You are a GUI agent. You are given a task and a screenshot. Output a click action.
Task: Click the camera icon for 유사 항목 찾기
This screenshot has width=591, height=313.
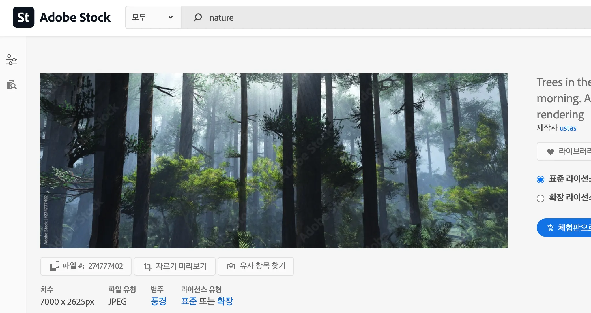[231, 266]
